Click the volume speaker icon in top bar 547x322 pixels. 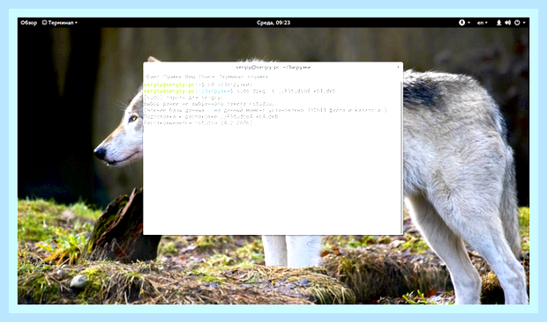click(507, 23)
